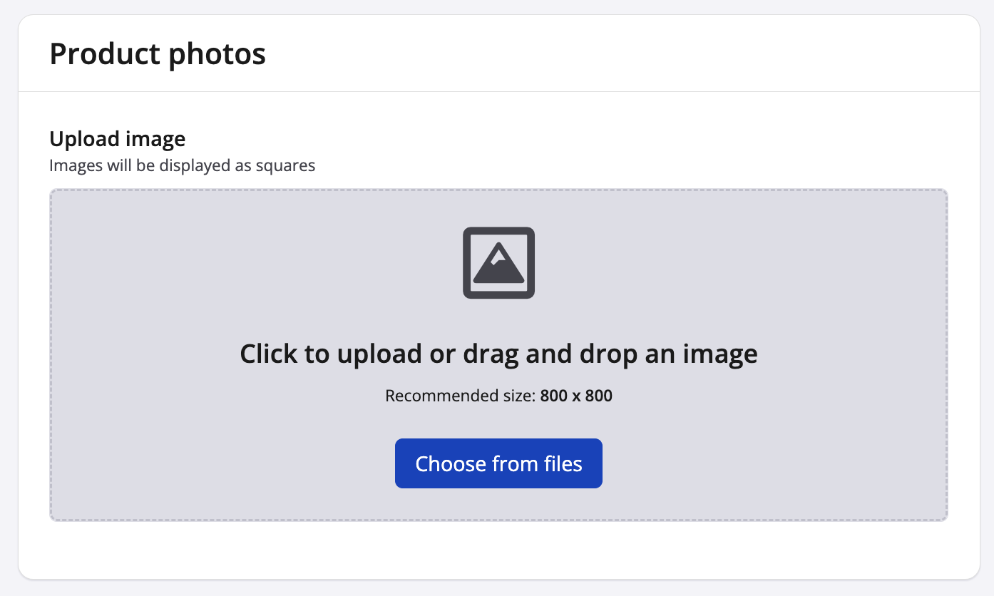Click the divider line under Product photos
The width and height of the screenshot is (994, 596).
tap(499, 92)
